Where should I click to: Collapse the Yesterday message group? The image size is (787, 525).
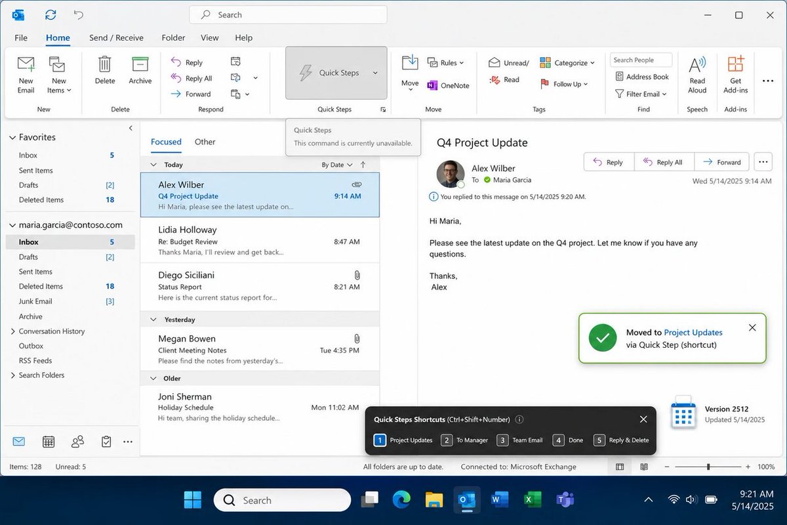pyautogui.click(x=154, y=320)
